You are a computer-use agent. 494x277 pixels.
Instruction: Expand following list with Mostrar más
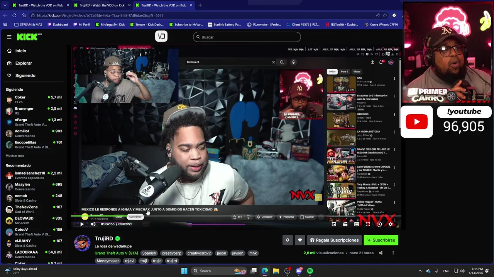15,155
